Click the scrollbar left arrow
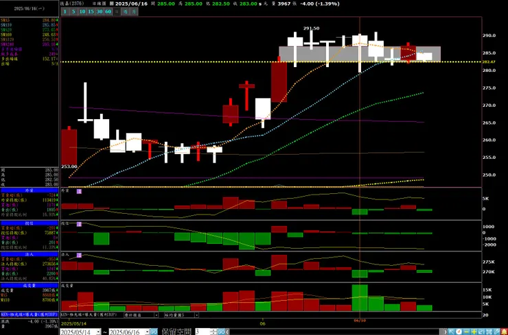This screenshot has height=335, width=508. pyautogui.click(x=227, y=332)
